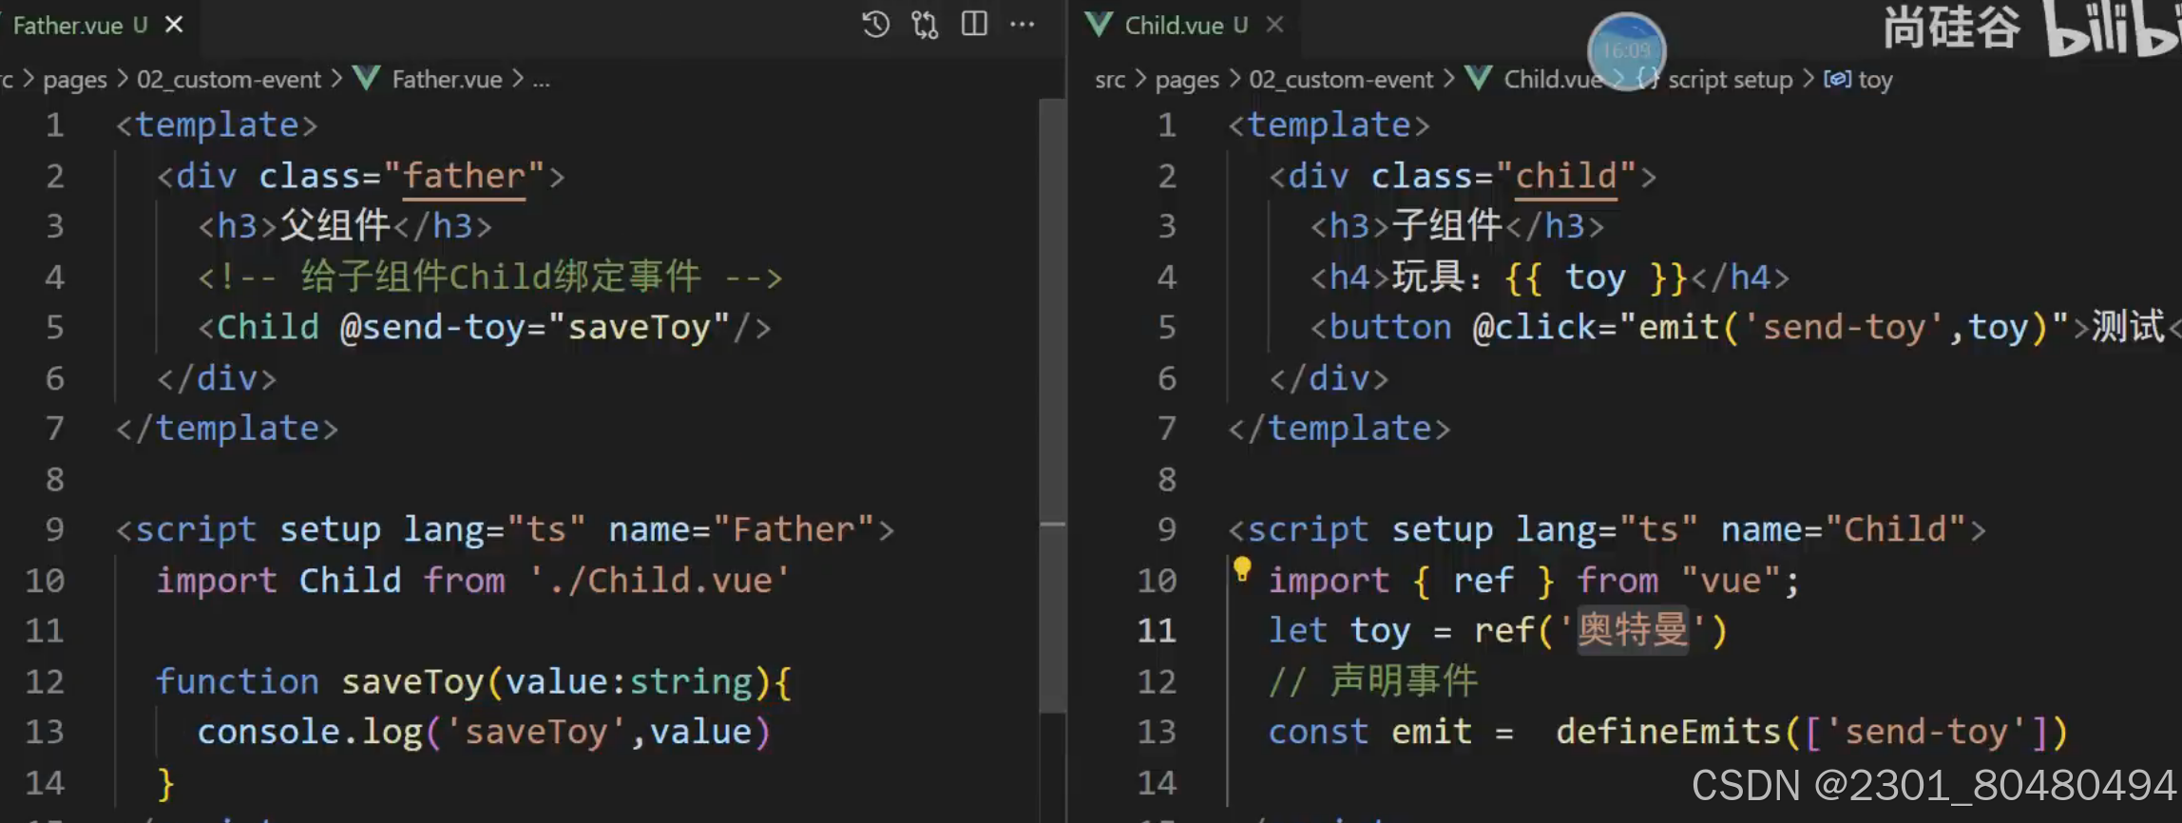The height and width of the screenshot is (823, 2182).
Task: Click 'let' keyword on Child.vue line 11
Action: (x=1298, y=631)
